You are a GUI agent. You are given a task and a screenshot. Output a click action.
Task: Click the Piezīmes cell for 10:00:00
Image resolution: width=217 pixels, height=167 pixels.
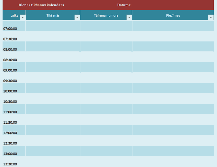click(173, 88)
